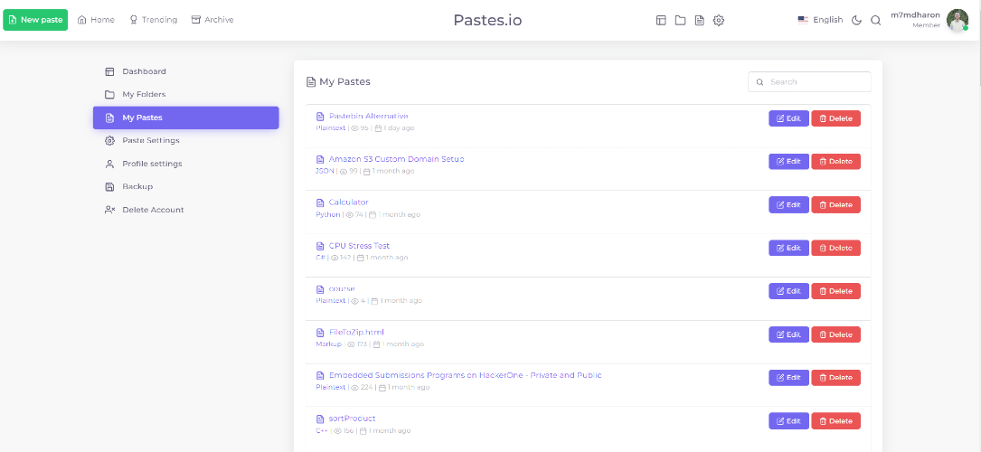Open Trending in top navigation
The image size is (981, 452).
[x=154, y=20]
